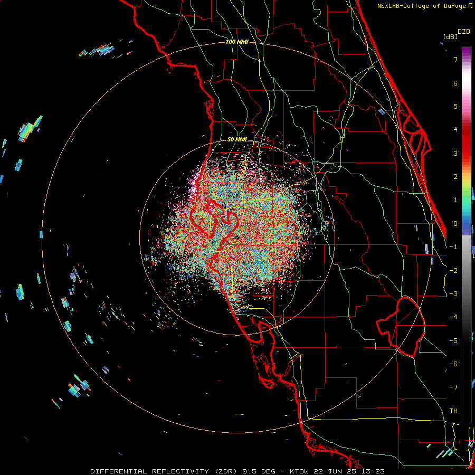Click the -2 value on color scale
Screen dimensions: 475x475
pyautogui.click(x=453, y=271)
